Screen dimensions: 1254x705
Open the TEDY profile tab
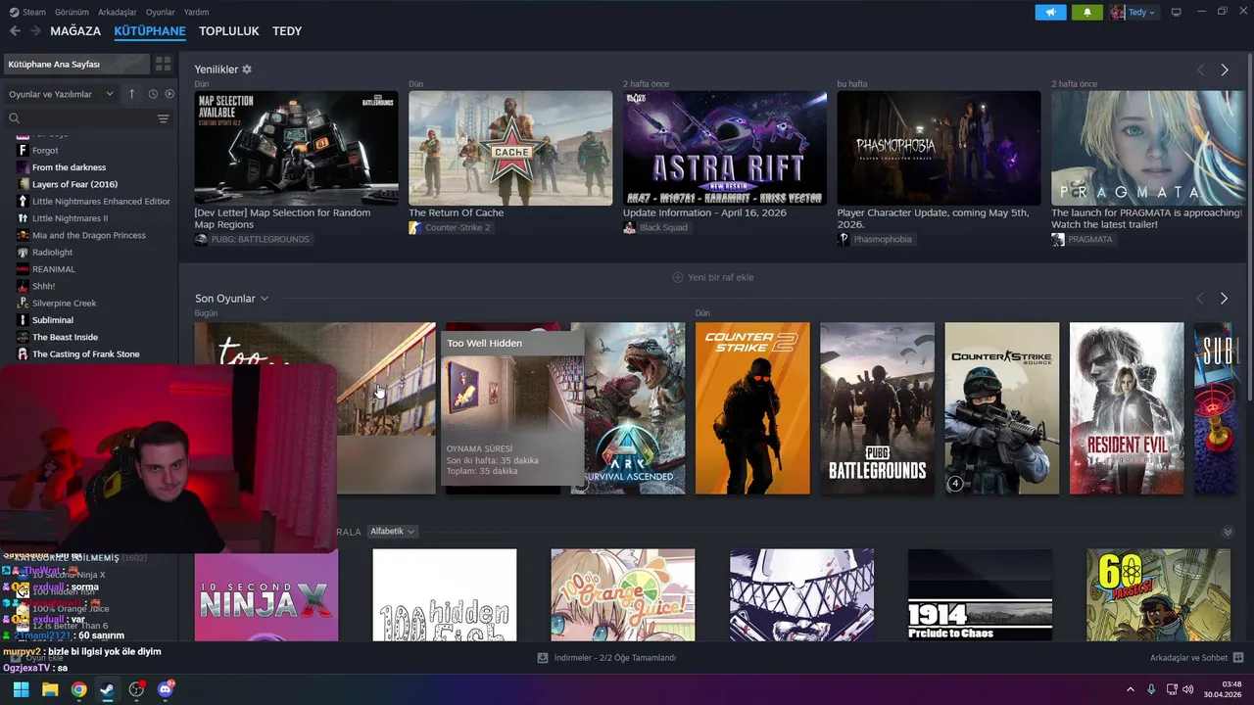287,31
